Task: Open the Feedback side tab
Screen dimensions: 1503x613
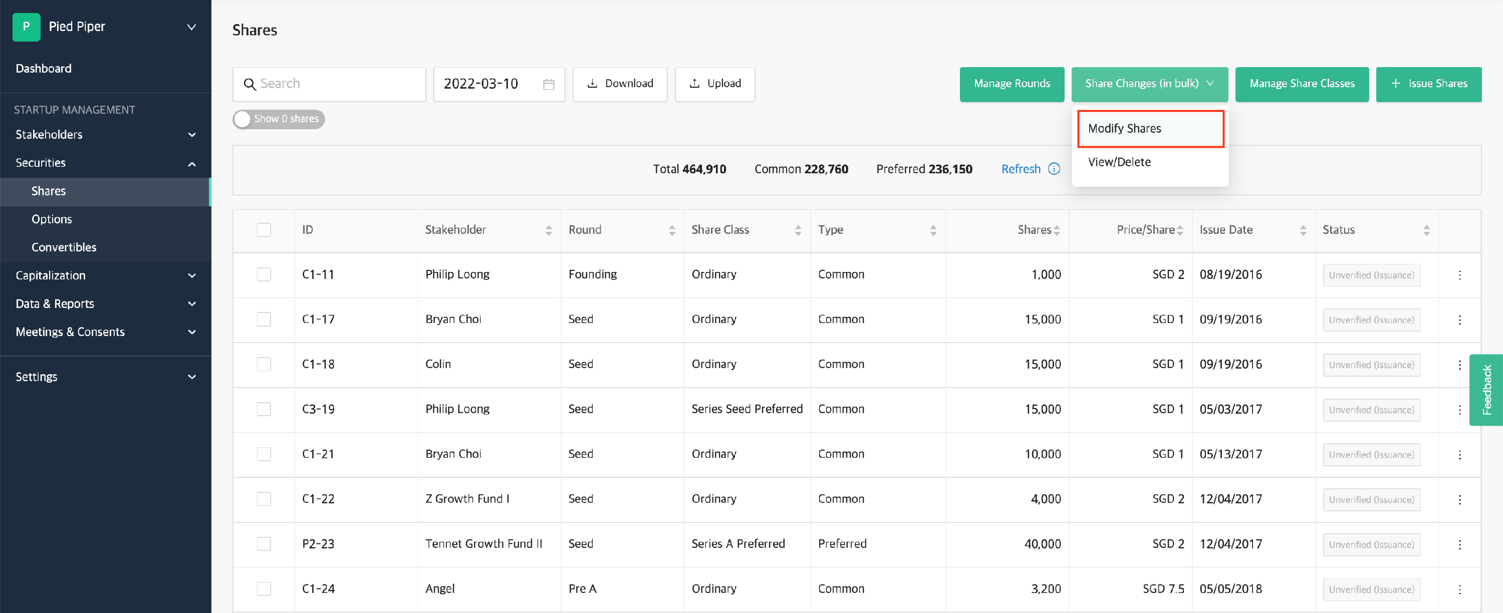Action: click(x=1486, y=390)
